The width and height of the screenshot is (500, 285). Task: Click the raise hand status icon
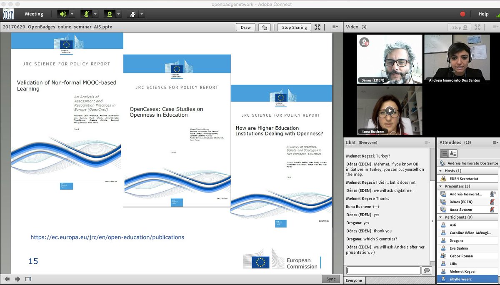point(133,14)
